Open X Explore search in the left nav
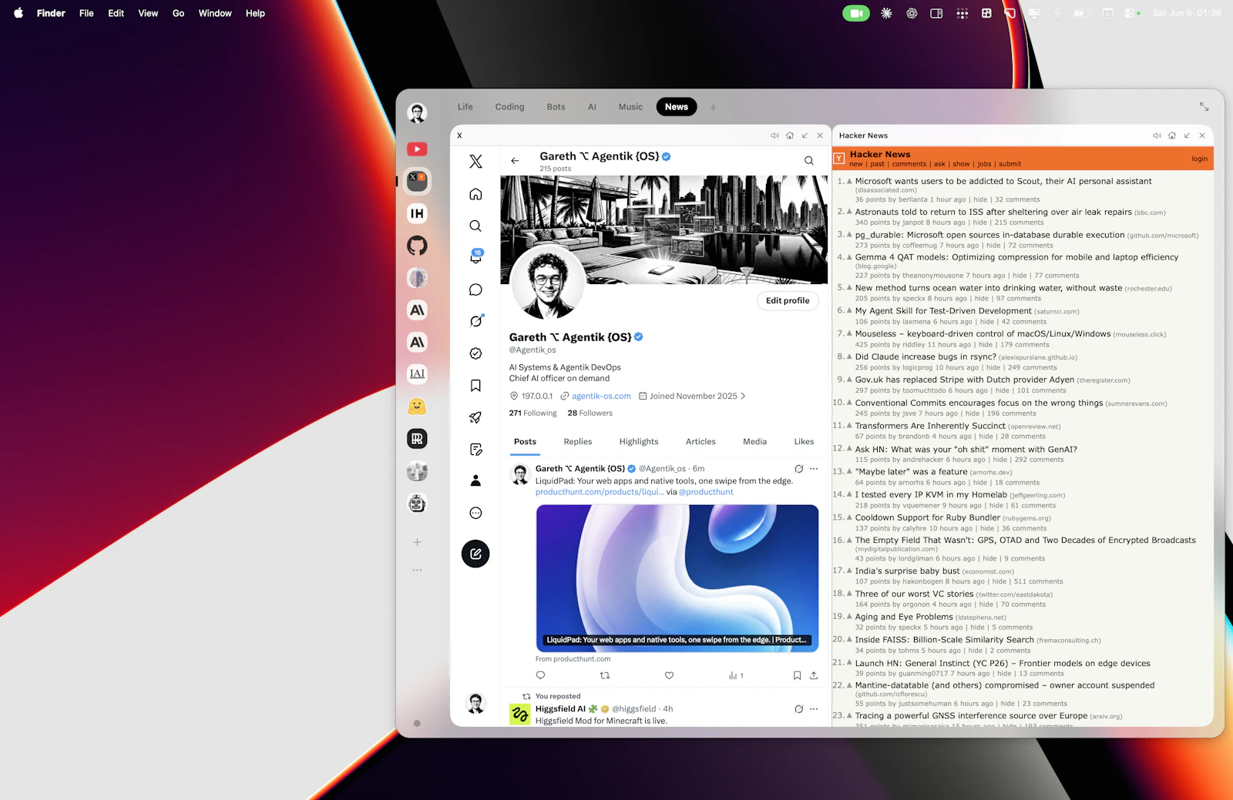This screenshot has width=1233, height=800. [475, 226]
